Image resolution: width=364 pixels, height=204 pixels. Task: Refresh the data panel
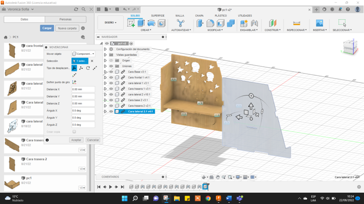pos(76,9)
